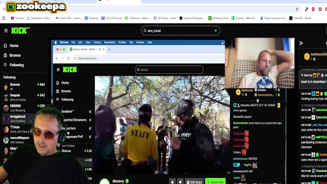Click the Subscribe button for shoovy
The height and width of the screenshot is (184, 327).
click(x=215, y=182)
